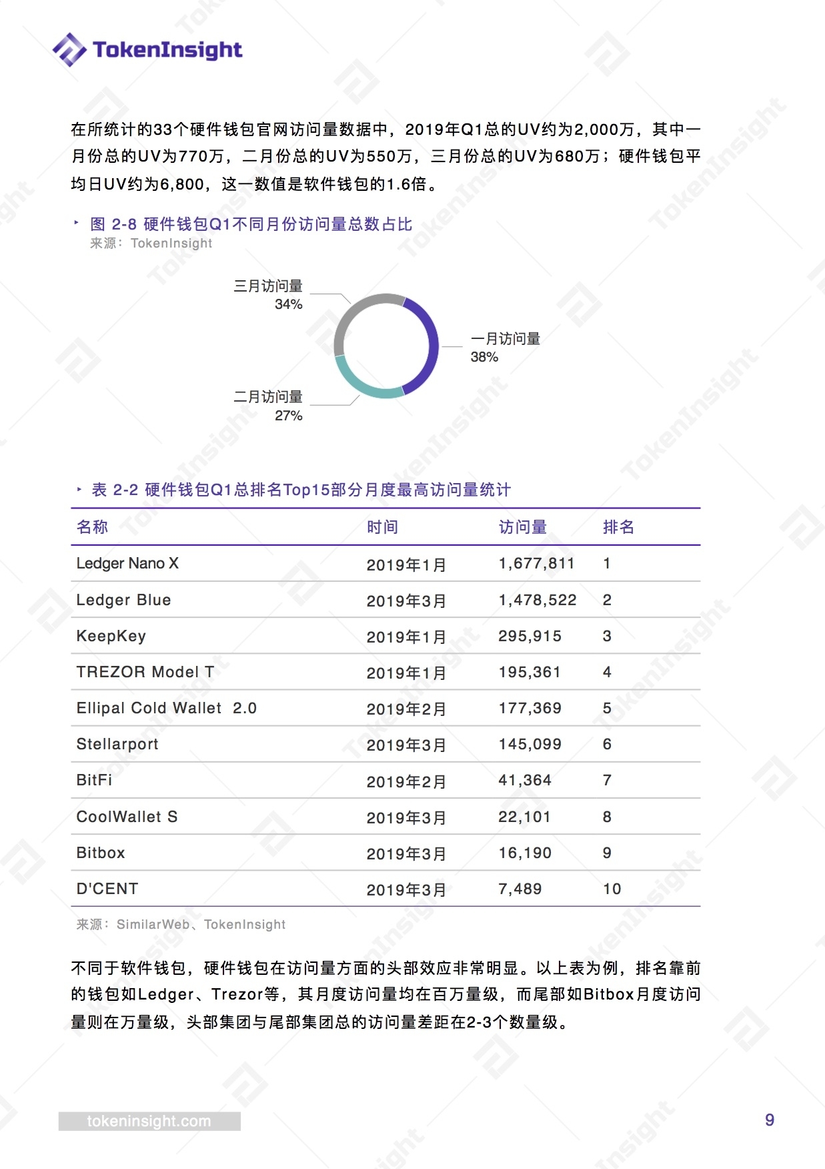Click the visit count 22,101
The image size is (825, 1169).
(525, 817)
